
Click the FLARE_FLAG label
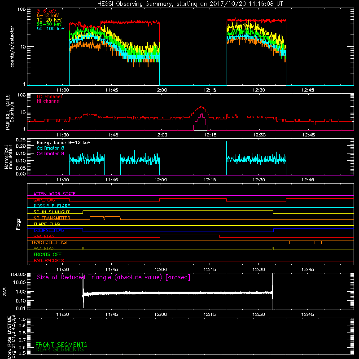tap(47, 224)
